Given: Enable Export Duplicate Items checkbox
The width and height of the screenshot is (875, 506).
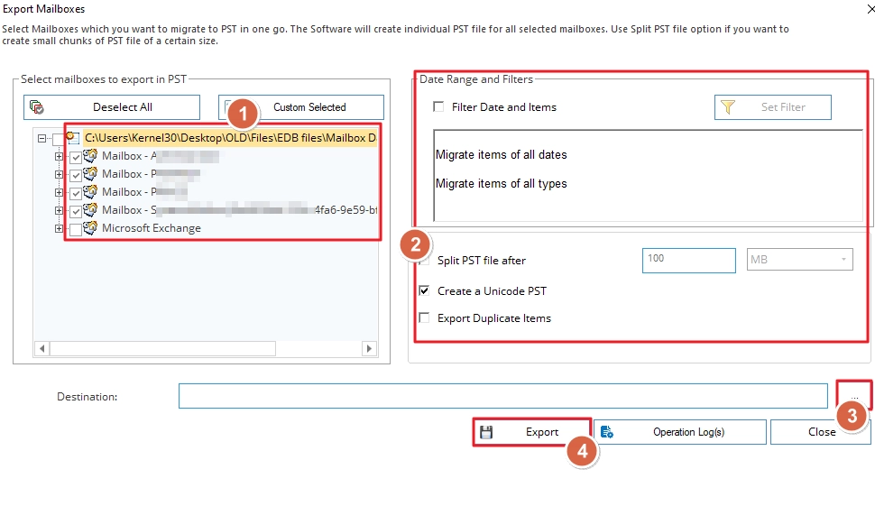Looking at the screenshot, I should click(x=425, y=318).
